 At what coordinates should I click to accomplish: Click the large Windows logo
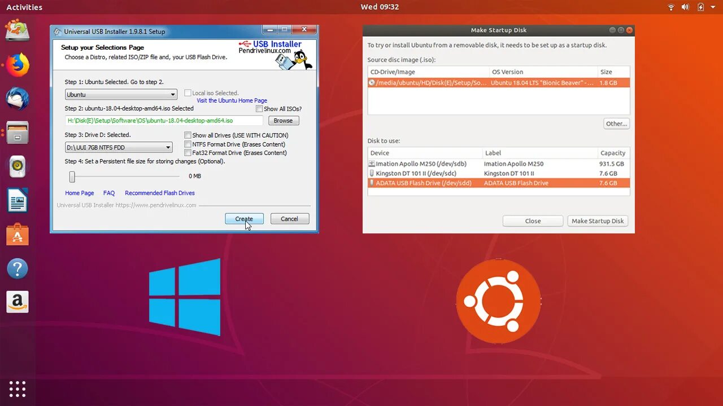(185, 297)
